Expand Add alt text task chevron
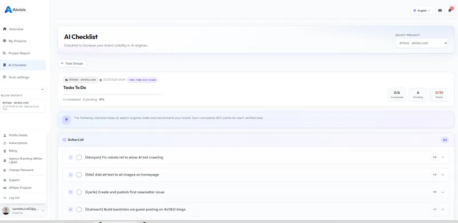Viewport: 458px width, 223px height. pyautogui.click(x=443, y=175)
